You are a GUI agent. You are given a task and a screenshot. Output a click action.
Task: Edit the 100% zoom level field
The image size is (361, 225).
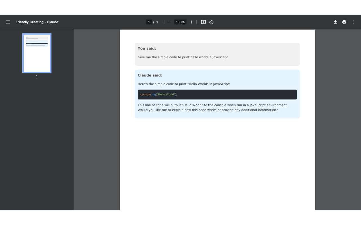(x=180, y=22)
